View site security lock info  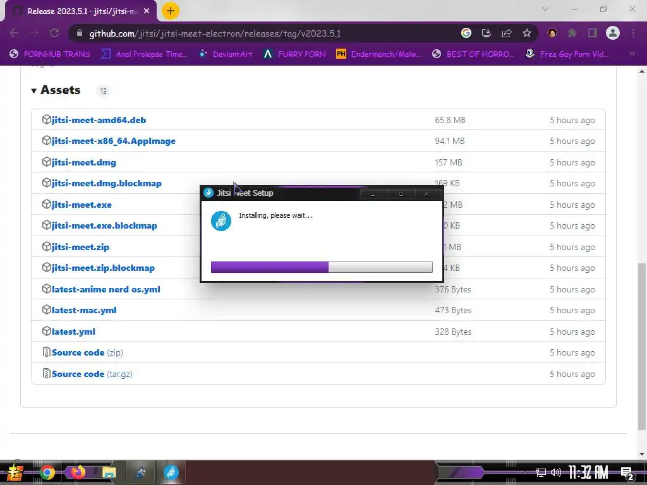click(80, 33)
